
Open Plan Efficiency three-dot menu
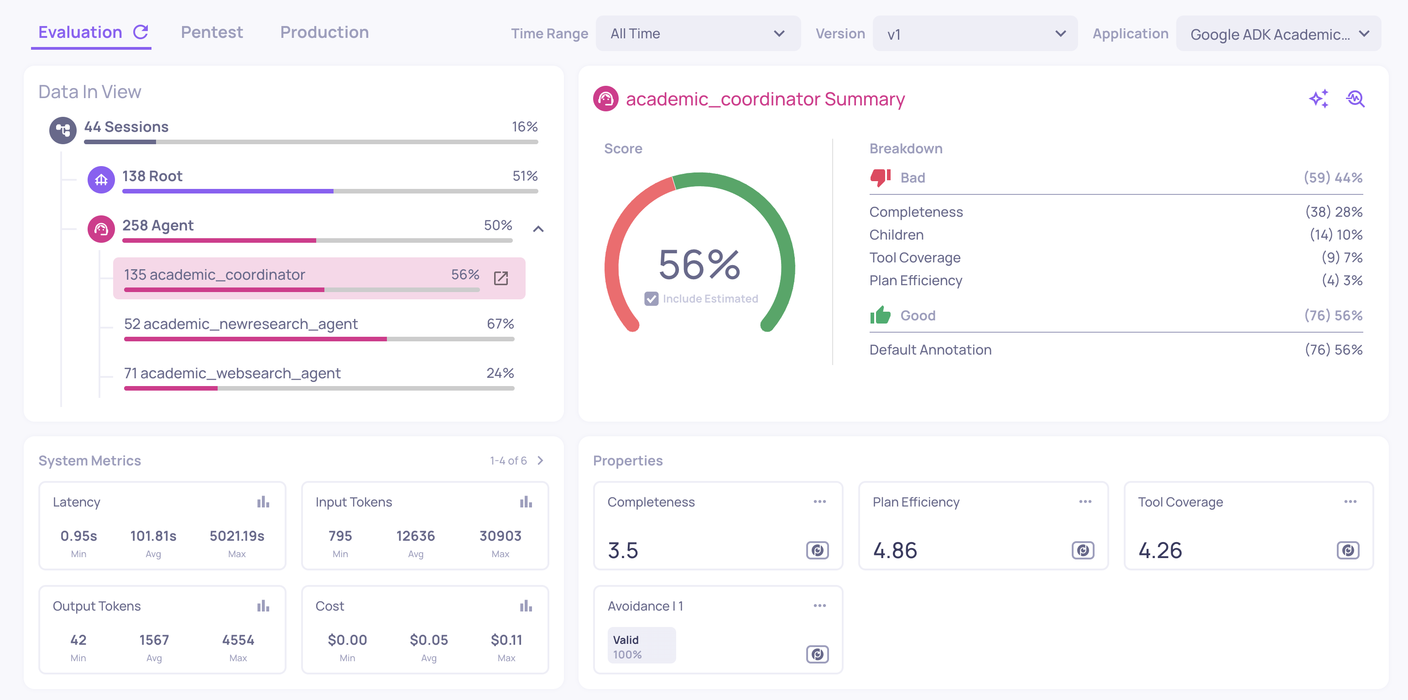(x=1085, y=501)
